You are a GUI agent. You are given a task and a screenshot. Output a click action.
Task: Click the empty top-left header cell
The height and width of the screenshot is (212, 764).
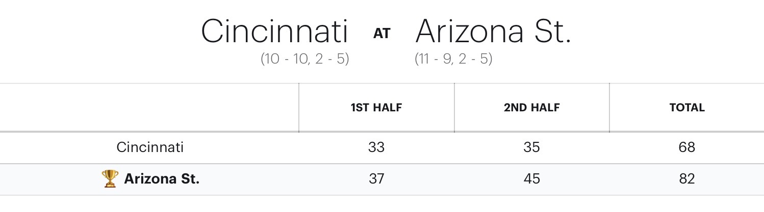(x=149, y=108)
